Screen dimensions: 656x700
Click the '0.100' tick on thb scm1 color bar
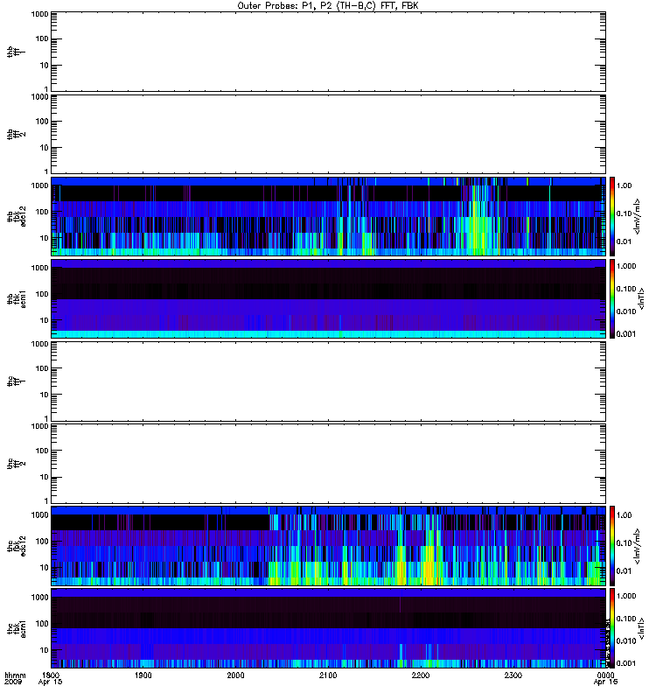pyautogui.click(x=626, y=289)
